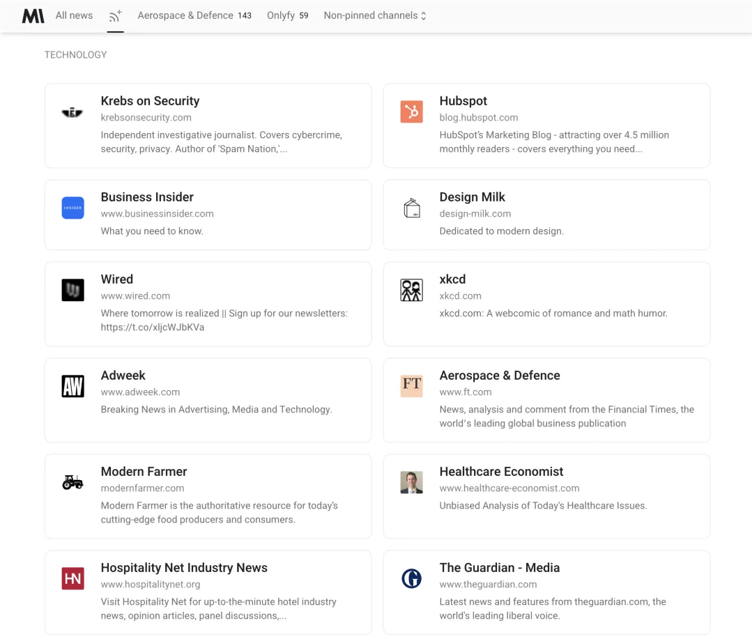
Task: Click www.theguardian.com URL text
Action: [x=489, y=585]
